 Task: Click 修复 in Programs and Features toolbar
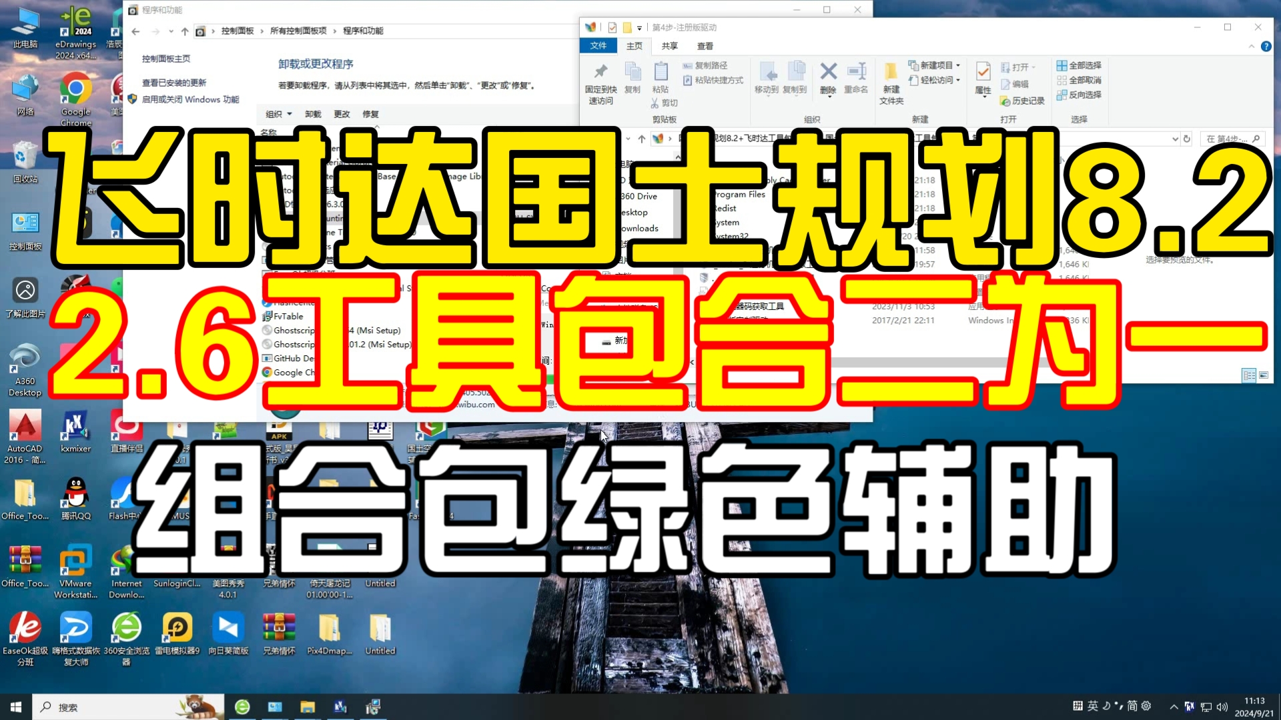tap(370, 114)
